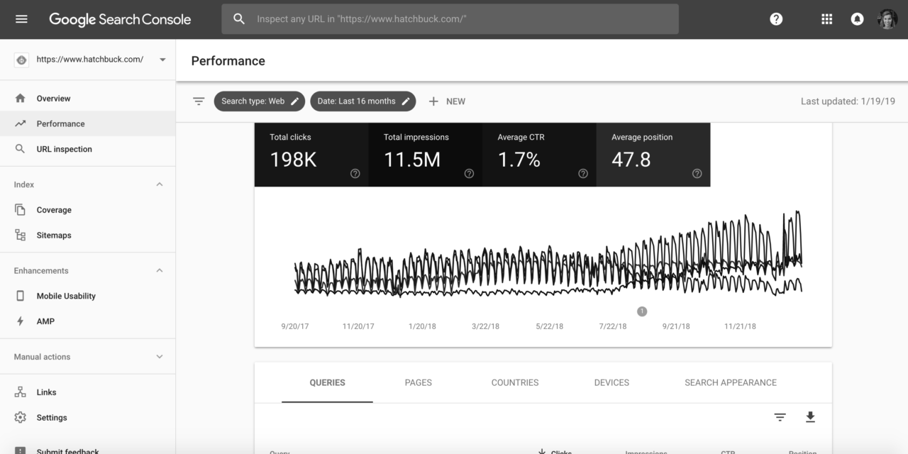The height and width of the screenshot is (454, 908).
Task: Click the Coverage pages icon
Action: [20, 210]
